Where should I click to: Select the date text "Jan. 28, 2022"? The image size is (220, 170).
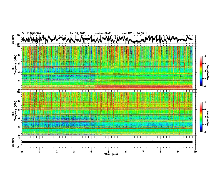[77, 33]
